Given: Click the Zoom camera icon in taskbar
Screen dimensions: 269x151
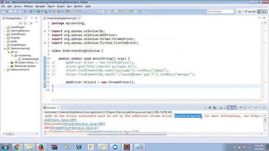Looking at the screenshot, I should 115,147.
